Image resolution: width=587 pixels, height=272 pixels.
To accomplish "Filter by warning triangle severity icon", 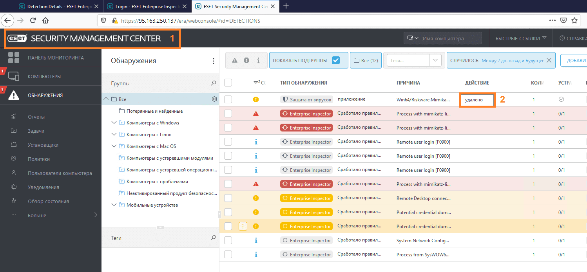I will (x=235, y=61).
